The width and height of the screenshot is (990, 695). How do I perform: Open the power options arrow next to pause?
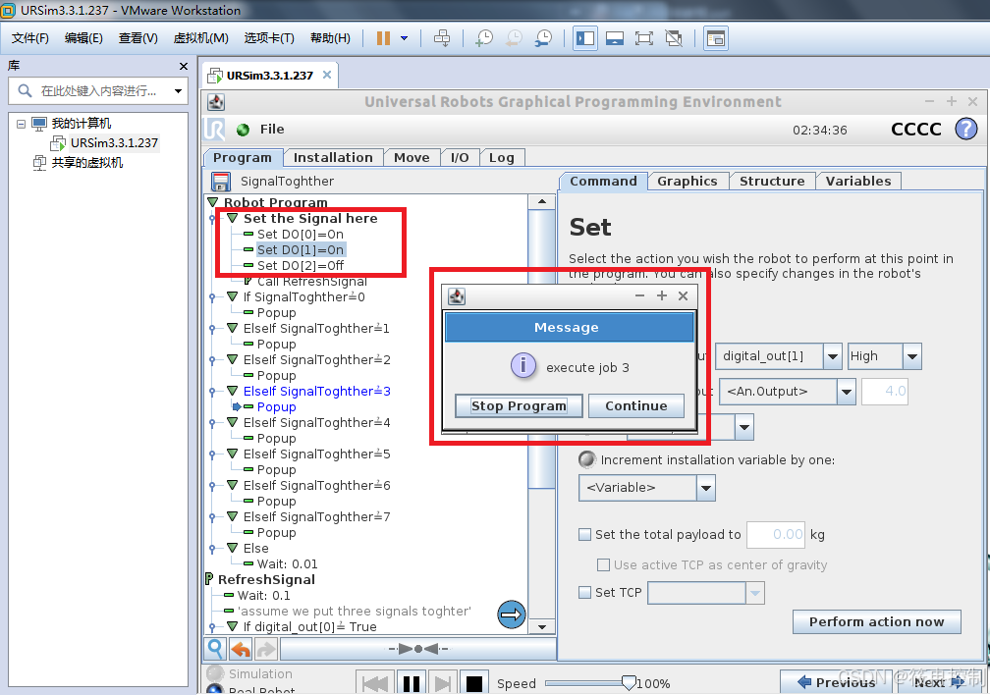404,38
